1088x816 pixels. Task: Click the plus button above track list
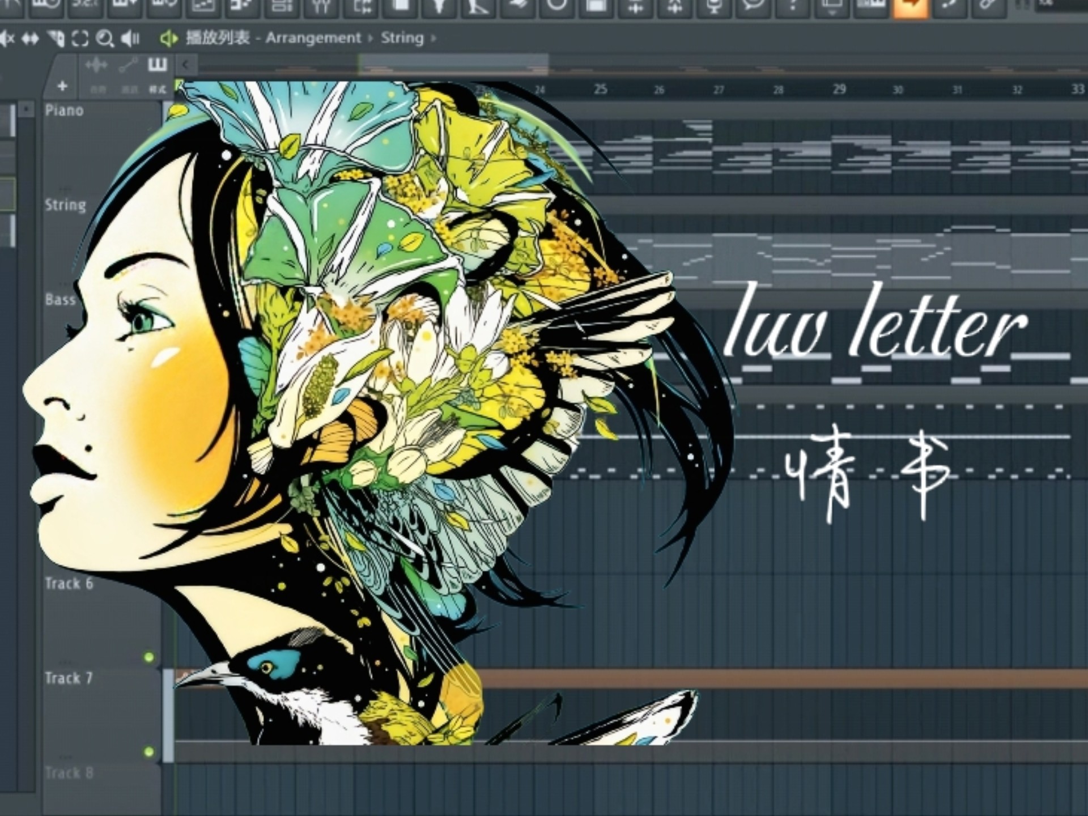62,86
